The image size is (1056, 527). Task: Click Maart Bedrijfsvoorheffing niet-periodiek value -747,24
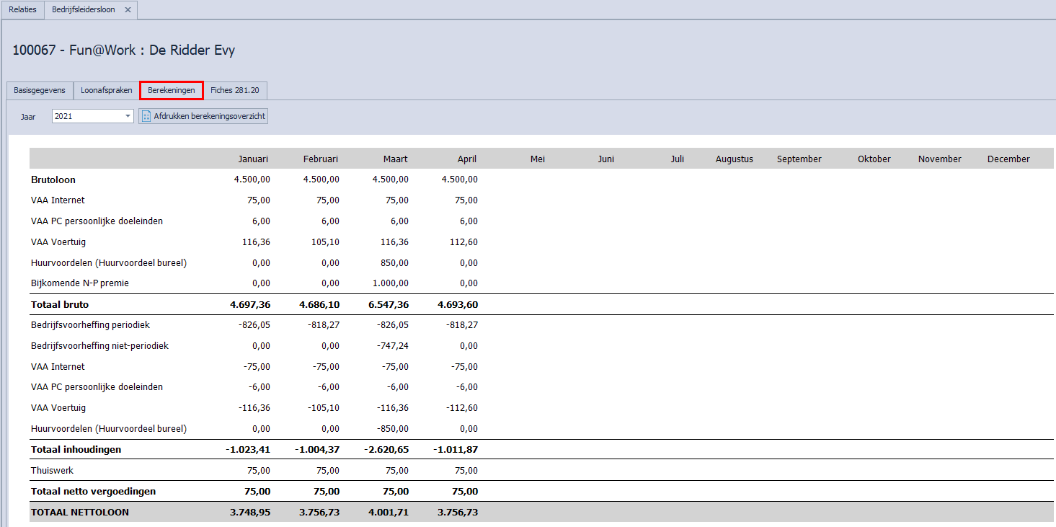(x=393, y=346)
